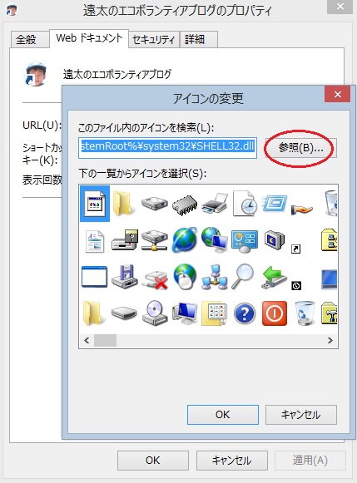
Task: Click the right arrow of icon list scrollbar
Action: click(x=330, y=340)
